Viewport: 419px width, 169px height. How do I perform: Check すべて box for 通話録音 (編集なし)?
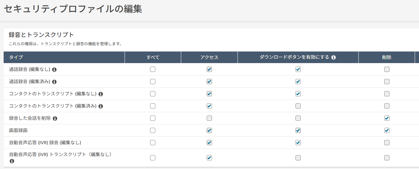pos(153,69)
